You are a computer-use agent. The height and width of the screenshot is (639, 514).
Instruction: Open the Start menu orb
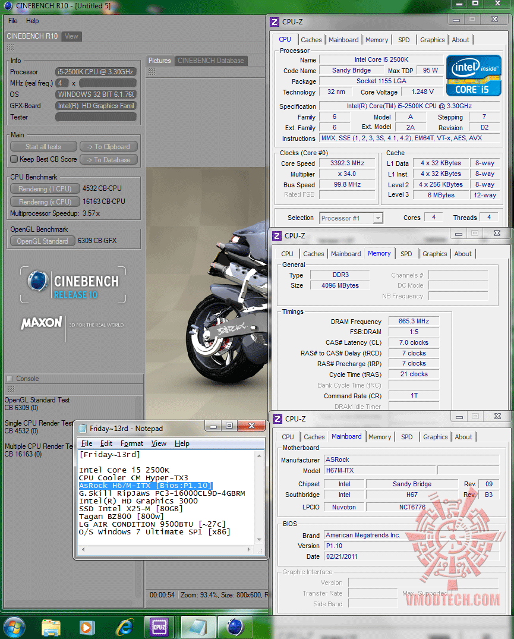14,627
